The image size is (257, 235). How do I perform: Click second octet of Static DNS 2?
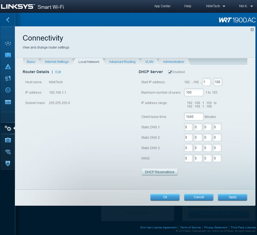(198, 137)
